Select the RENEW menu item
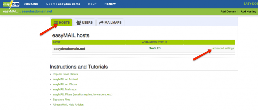Screen dimensions: 258x110 click(110, 4)
